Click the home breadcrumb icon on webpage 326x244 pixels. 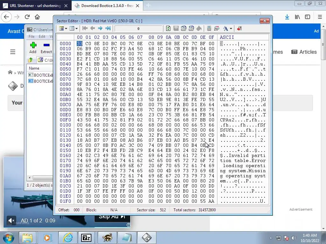tap(10, 72)
